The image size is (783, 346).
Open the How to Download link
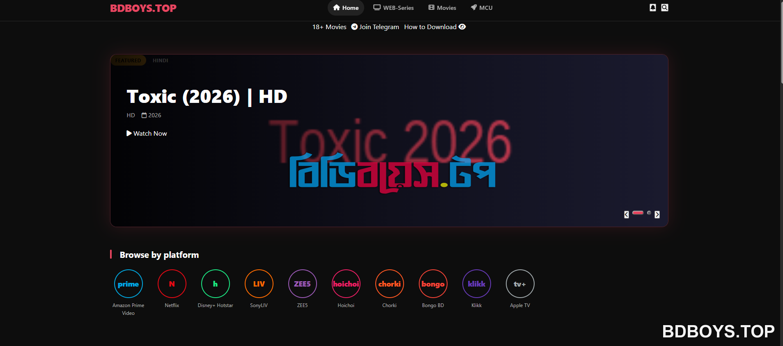click(435, 27)
